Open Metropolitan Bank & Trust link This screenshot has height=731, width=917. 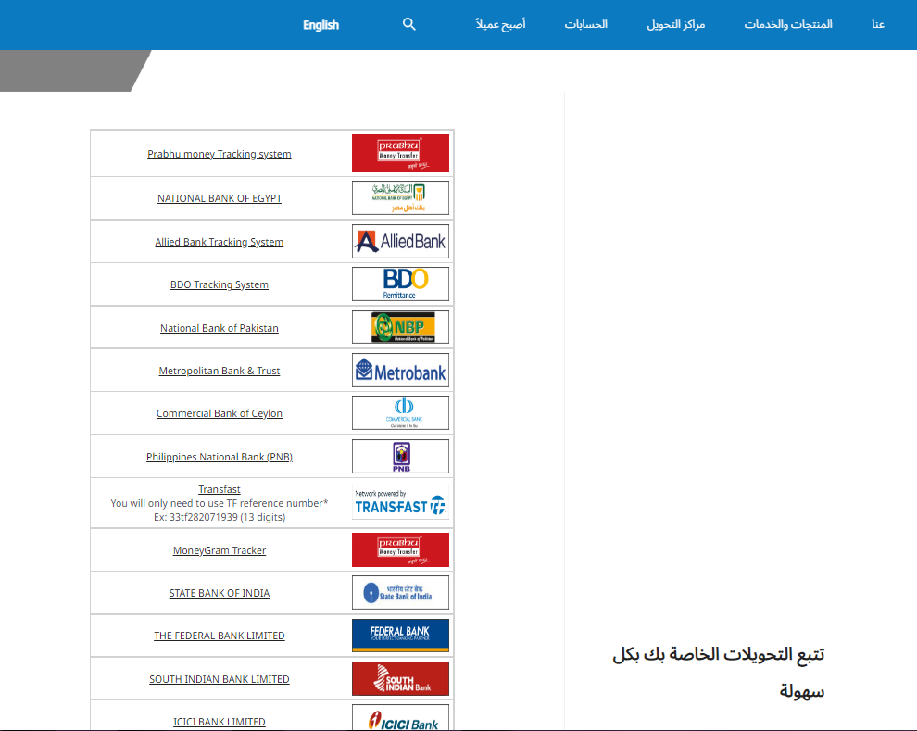[220, 371]
